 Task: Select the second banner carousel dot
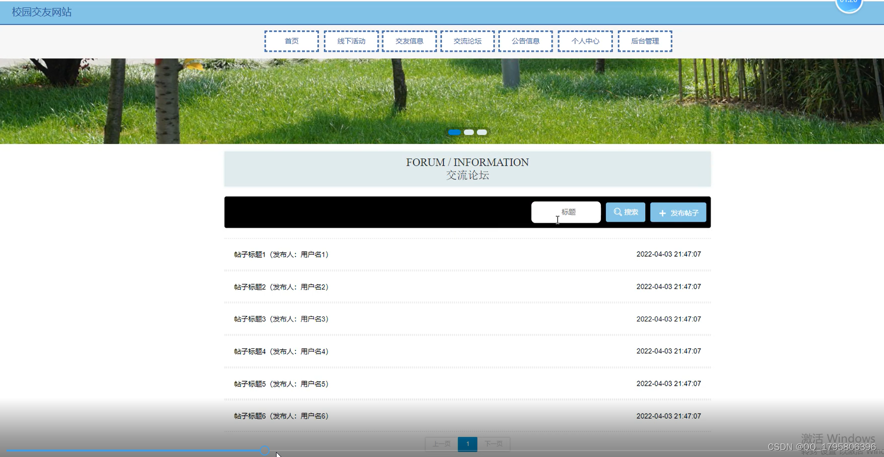click(x=469, y=132)
